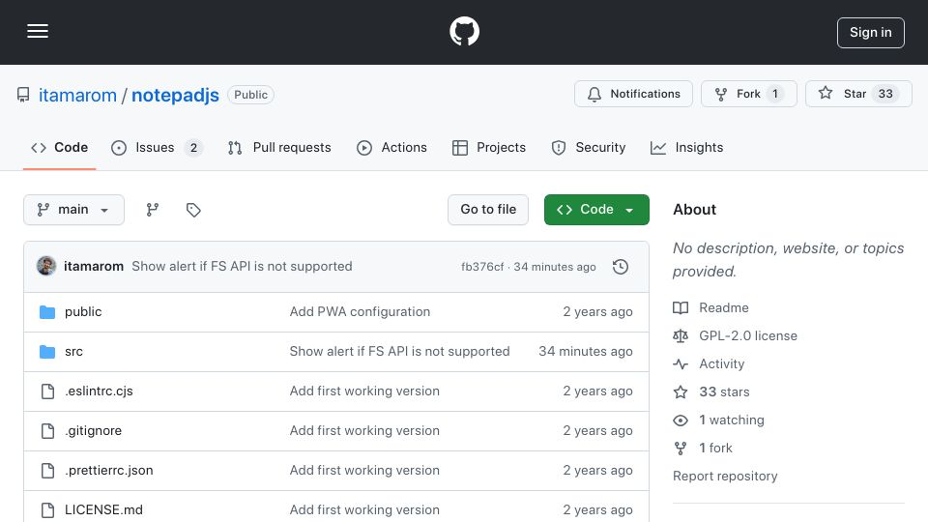This screenshot has width=928, height=522.
Task: Click the star icon beside 33 stars
Action: coord(681,391)
